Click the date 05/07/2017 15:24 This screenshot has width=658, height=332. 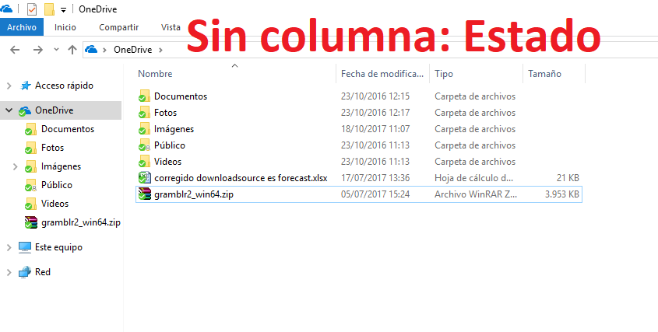click(x=375, y=194)
